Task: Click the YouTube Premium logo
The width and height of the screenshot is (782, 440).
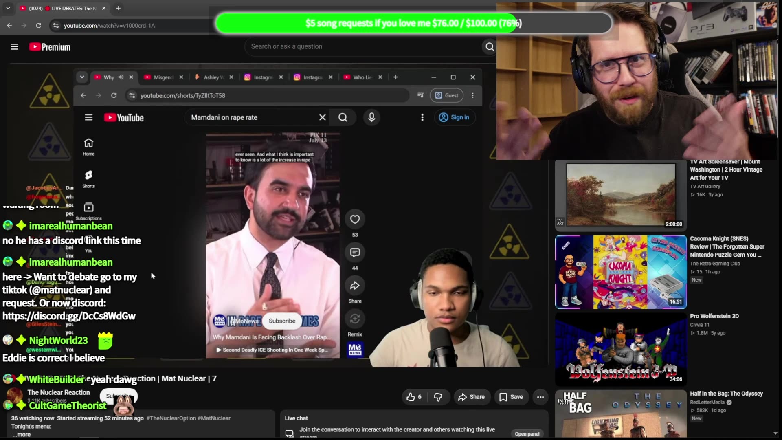Action: coord(50,47)
